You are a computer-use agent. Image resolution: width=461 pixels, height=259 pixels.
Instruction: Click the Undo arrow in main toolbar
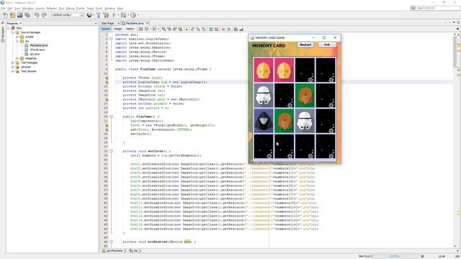click(37, 15)
